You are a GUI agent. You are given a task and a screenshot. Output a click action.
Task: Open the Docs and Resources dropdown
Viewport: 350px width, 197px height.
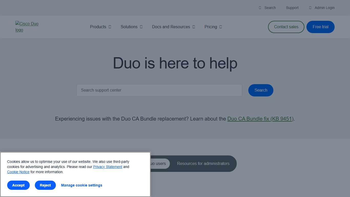pyautogui.click(x=173, y=27)
